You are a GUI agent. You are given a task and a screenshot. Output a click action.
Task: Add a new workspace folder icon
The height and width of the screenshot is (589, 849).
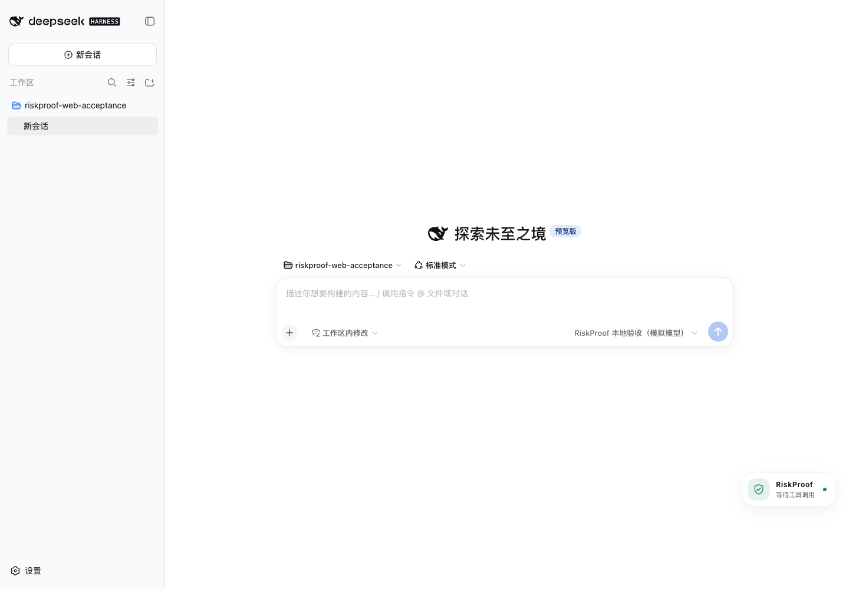pos(150,82)
